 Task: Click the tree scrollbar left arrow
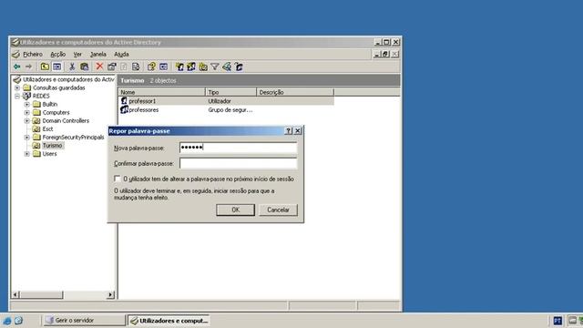pos(15,295)
